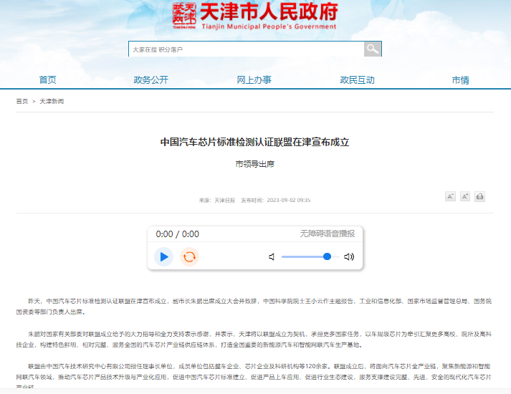This screenshot has width=511, height=394.
Task: Decrease article font size with A- icon
Action: [450, 196]
